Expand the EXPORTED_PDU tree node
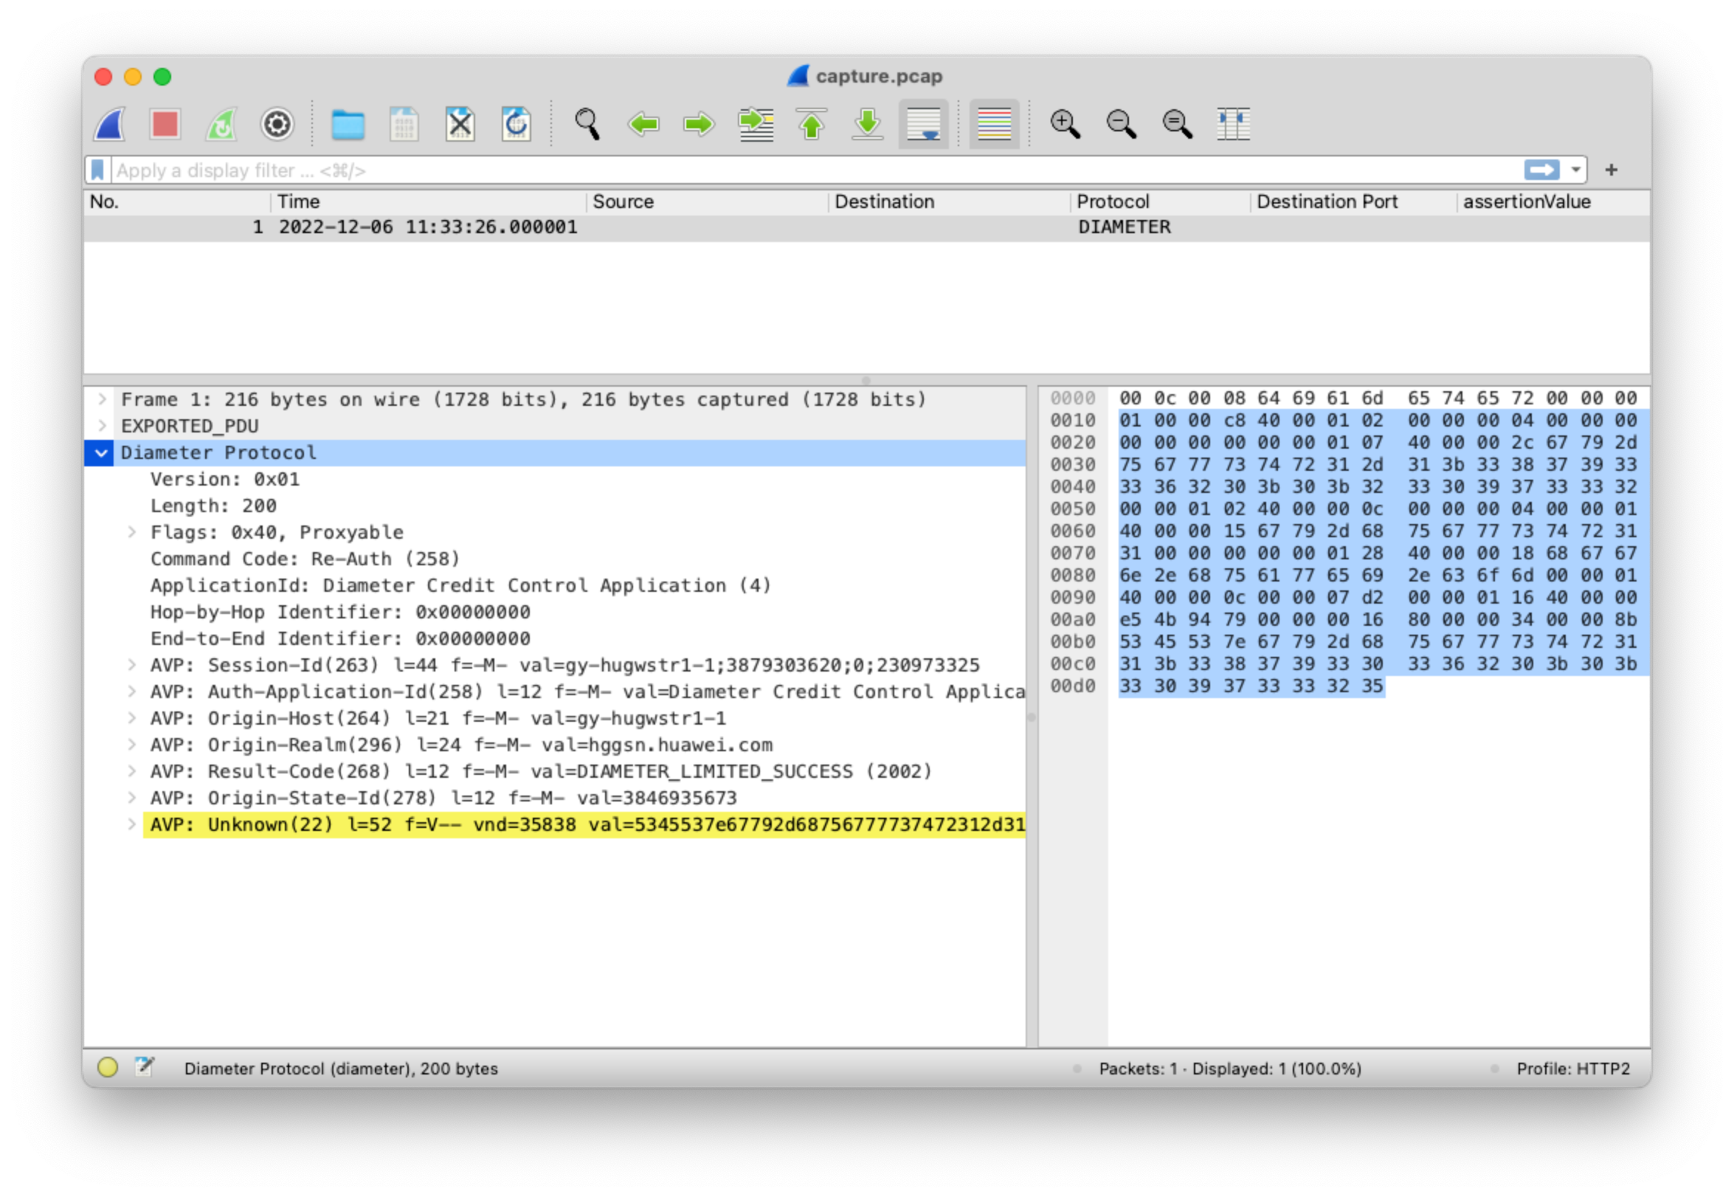 (102, 426)
